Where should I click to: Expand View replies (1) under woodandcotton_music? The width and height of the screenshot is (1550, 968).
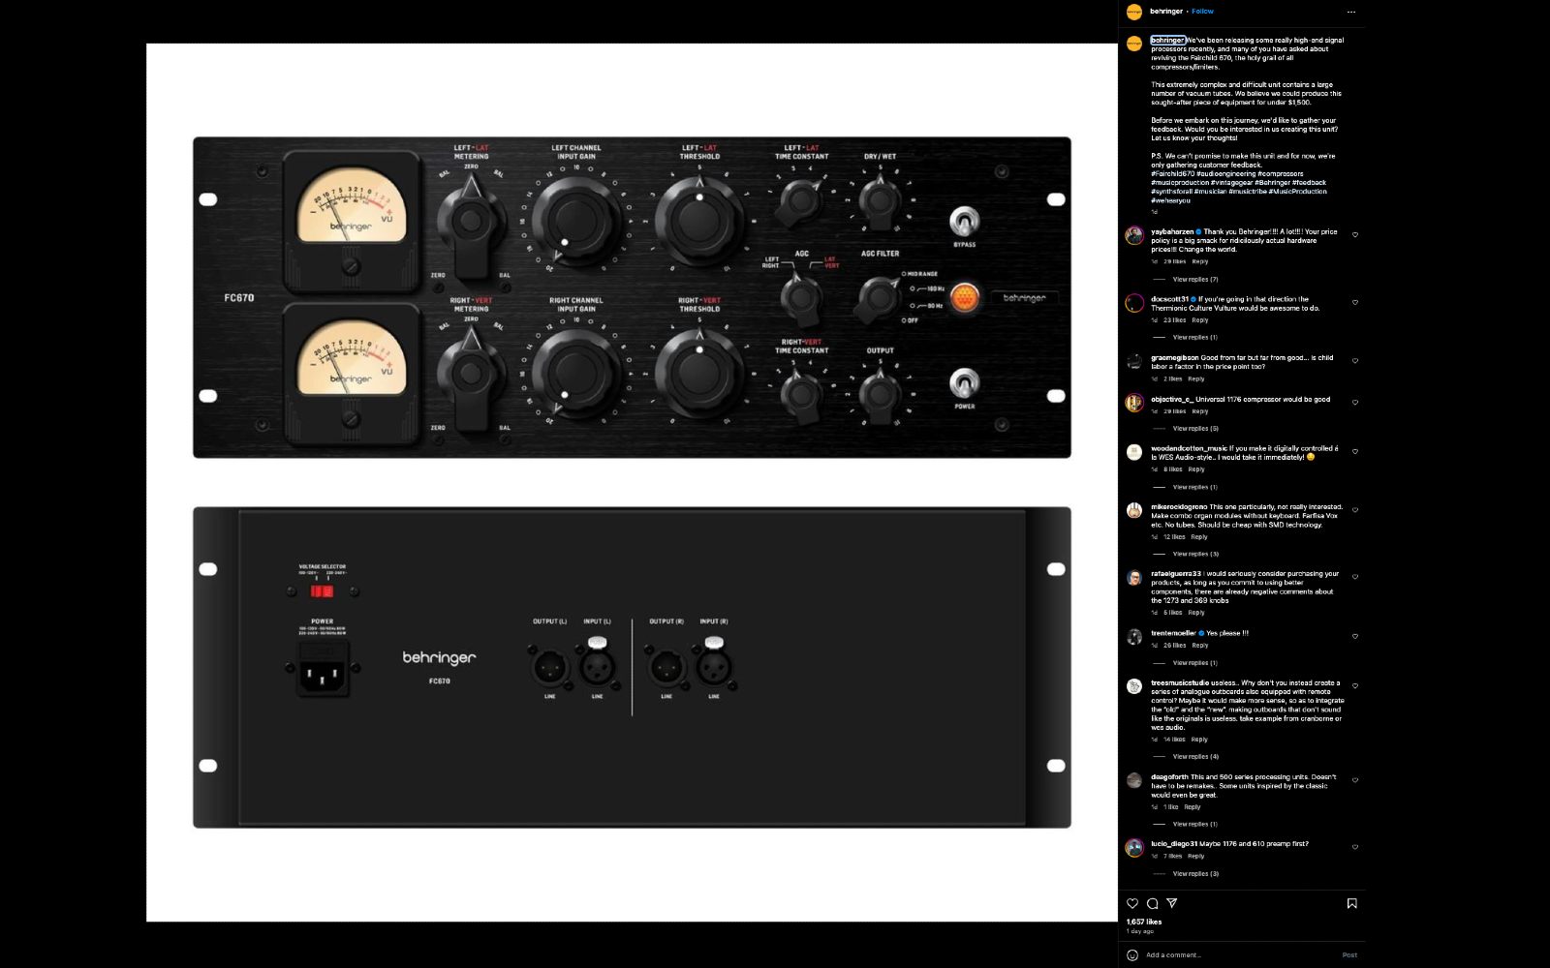pyautogui.click(x=1194, y=488)
